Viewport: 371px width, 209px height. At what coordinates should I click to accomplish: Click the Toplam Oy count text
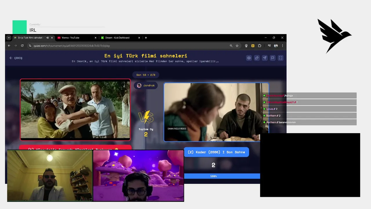pos(146,129)
